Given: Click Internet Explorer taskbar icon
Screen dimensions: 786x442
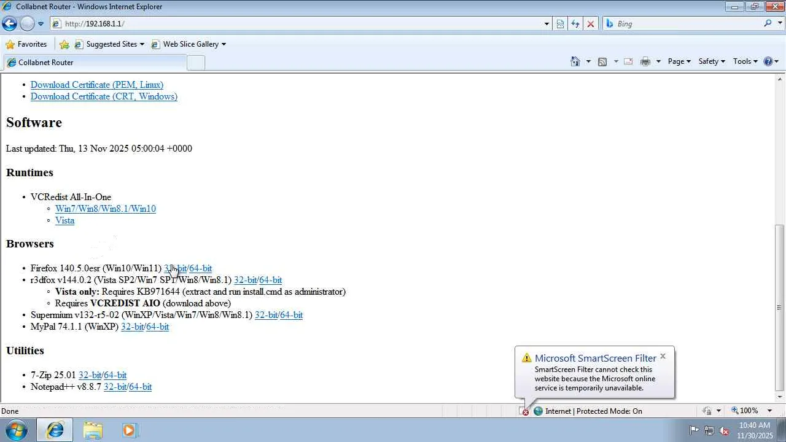Looking at the screenshot, I should tap(55, 430).
